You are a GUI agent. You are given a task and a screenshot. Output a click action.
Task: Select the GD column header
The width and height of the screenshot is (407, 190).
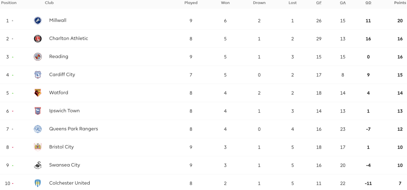tap(368, 3)
